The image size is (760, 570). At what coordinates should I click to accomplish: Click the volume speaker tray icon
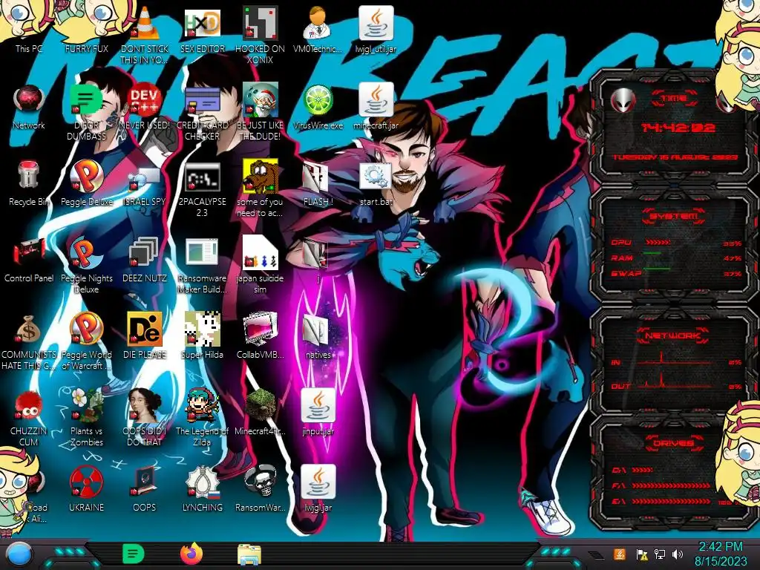click(x=678, y=554)
